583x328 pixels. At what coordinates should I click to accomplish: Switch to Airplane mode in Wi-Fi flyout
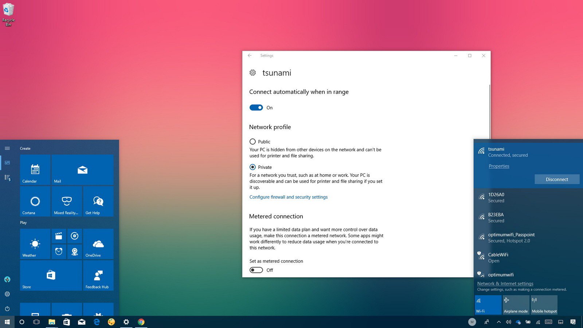(x=516, y=304)
